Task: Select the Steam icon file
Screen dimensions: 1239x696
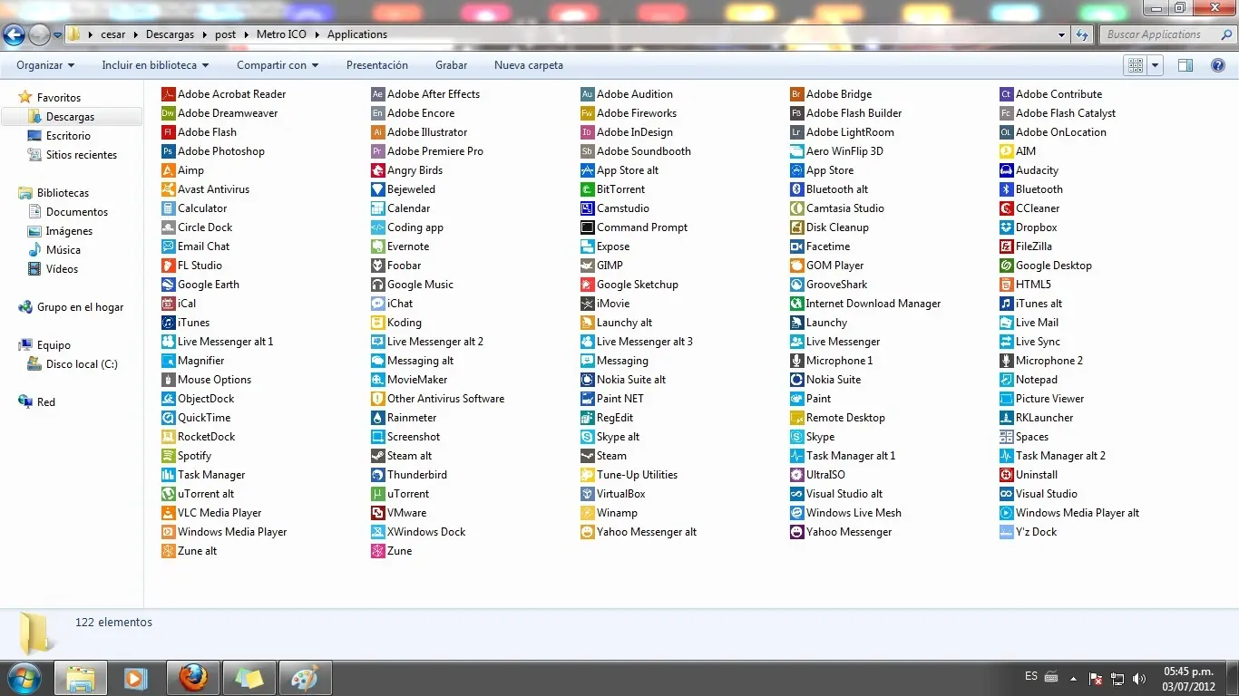Action: pos(610,456)
